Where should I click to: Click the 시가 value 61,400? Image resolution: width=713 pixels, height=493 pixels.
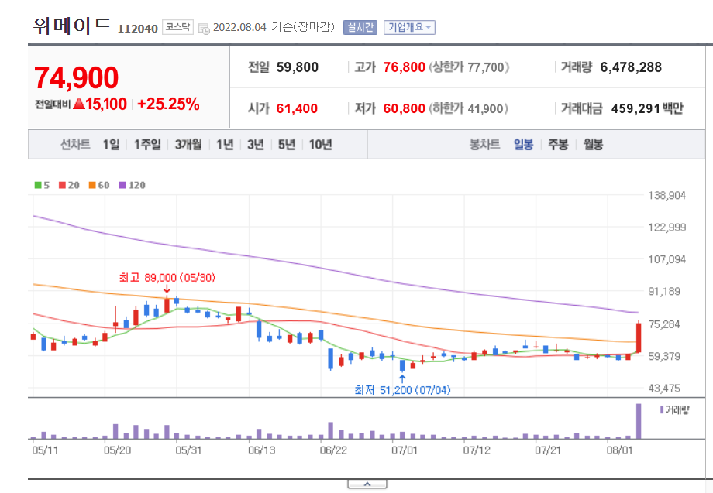pos(297,108)
